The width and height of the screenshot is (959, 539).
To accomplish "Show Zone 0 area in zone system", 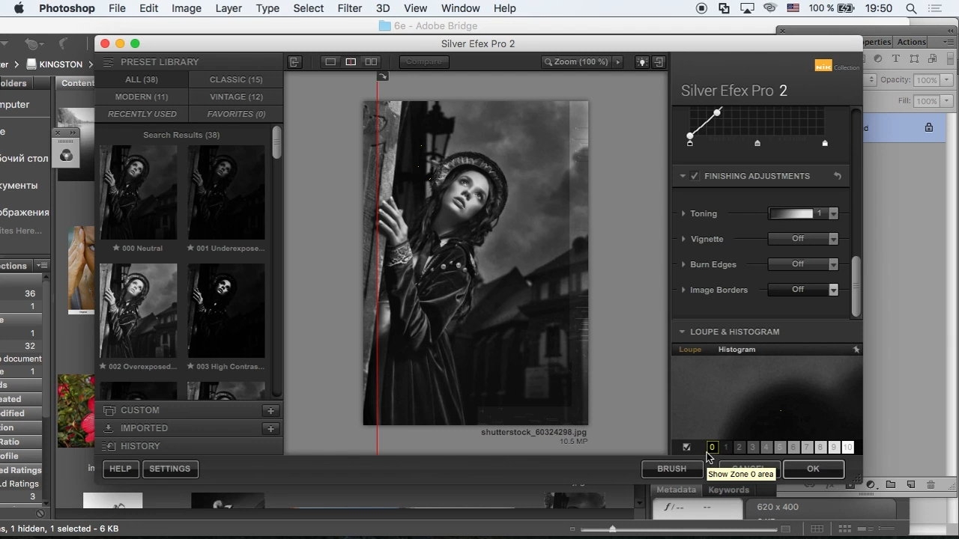I will (x=712, y=447).
